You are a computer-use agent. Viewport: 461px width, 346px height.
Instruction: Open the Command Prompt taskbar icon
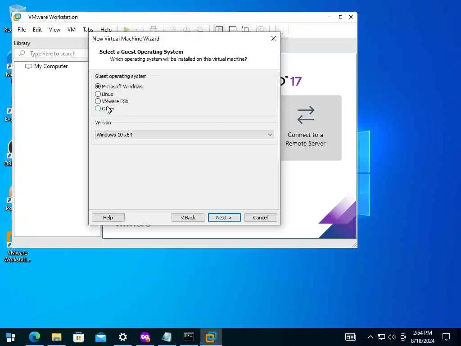click(189, 337)
